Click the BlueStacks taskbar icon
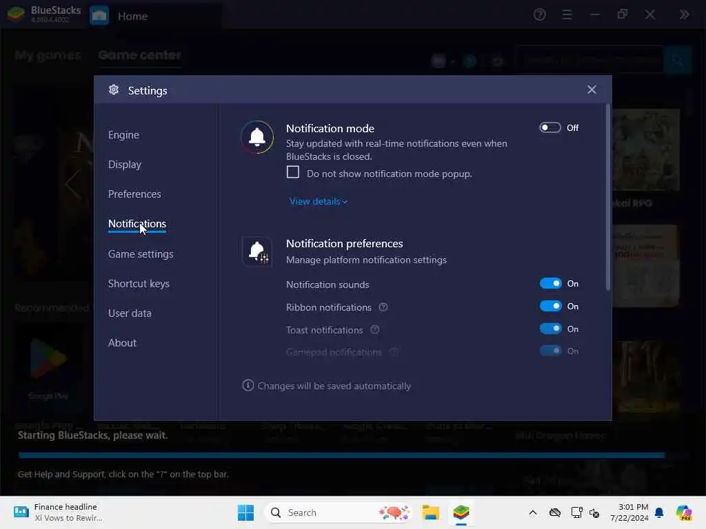Screen dimensions: 706x529 (461, 512)
